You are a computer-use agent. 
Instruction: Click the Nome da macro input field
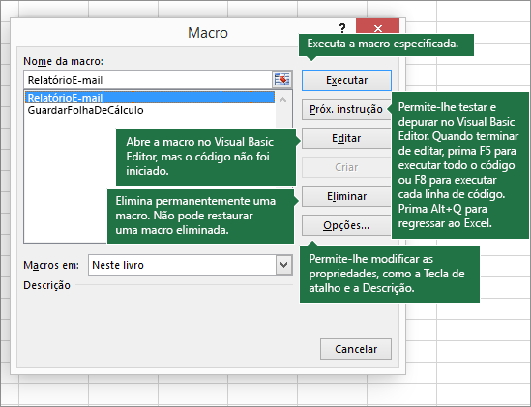(x=148, y=80)
